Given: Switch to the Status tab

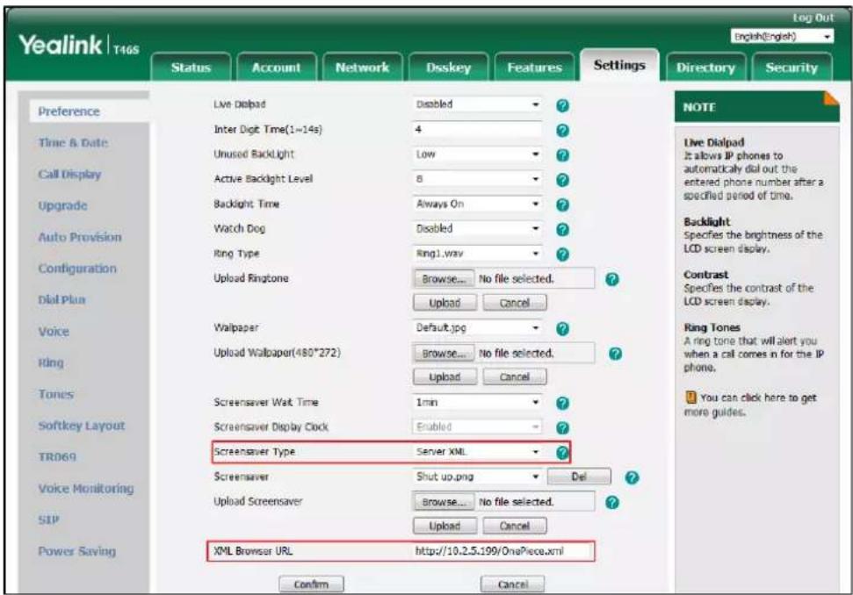Looking at the screenshot, I should pyautogui.click(x=191, y=68).
